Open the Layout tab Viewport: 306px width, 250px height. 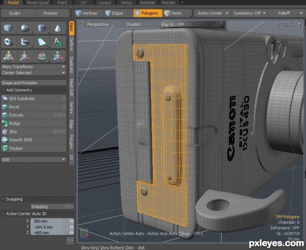[105, 3]
